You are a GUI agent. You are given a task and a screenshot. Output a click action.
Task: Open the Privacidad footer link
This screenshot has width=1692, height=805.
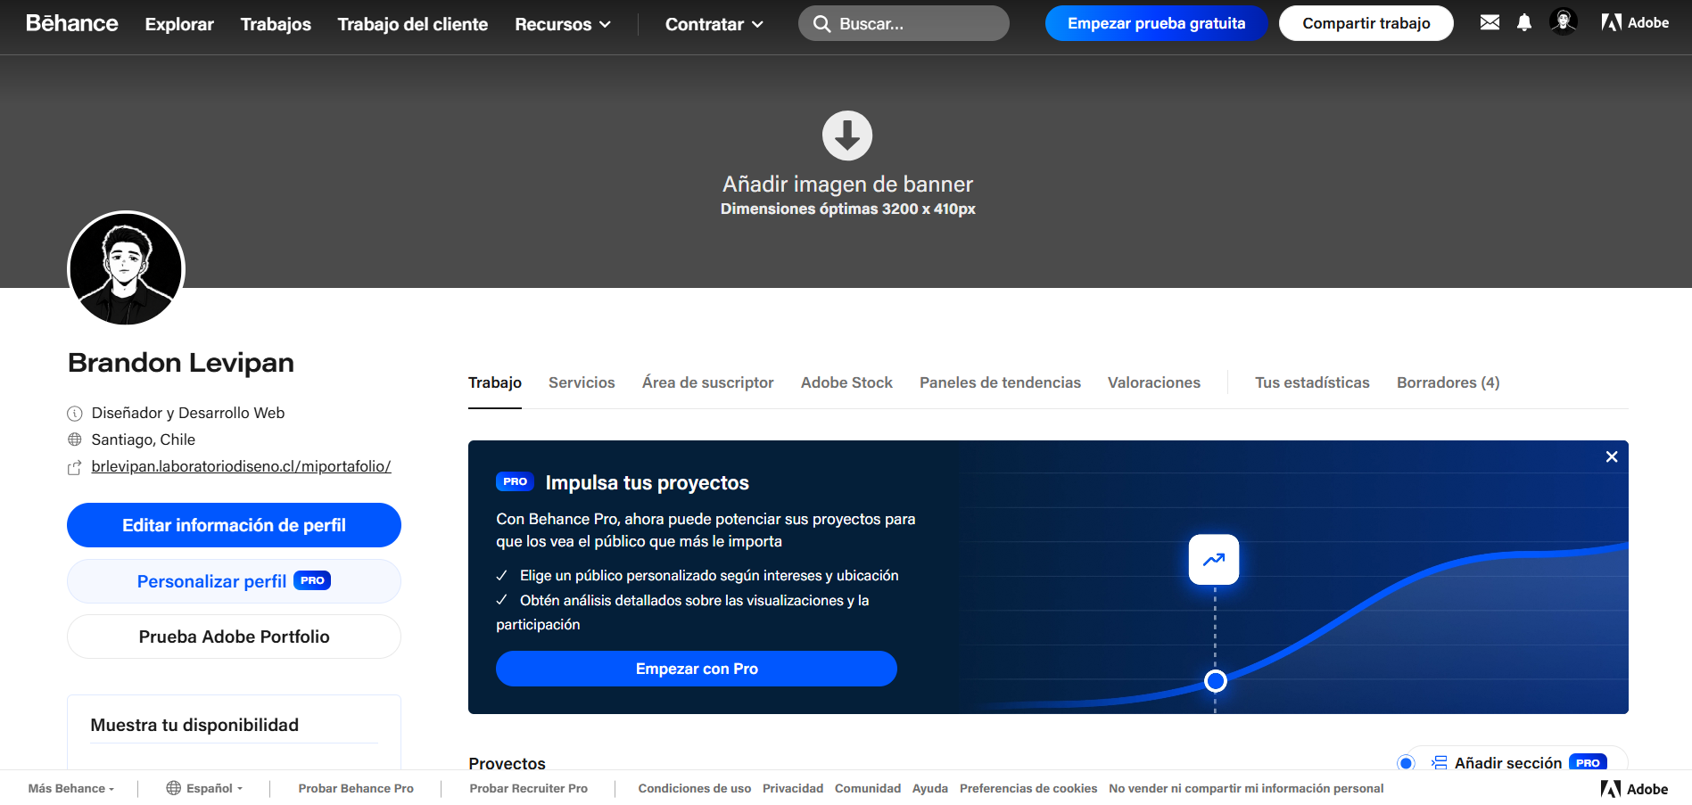793,788
